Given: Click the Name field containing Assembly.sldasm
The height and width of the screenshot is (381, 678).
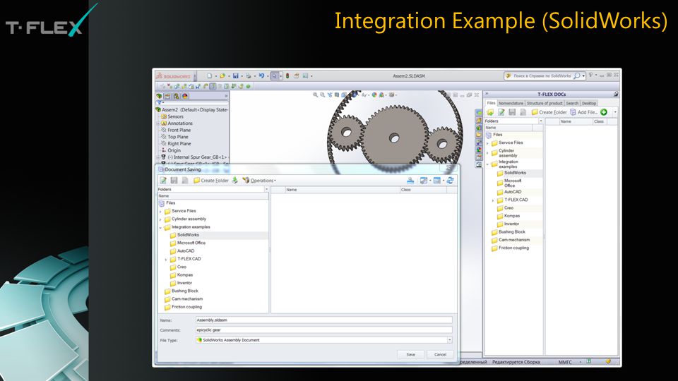Looking at the screenshot, I should click(x=324, y=320).
